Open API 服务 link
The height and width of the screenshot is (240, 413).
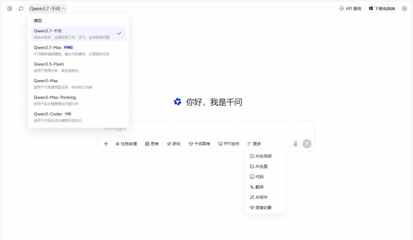tap(350, 9)
